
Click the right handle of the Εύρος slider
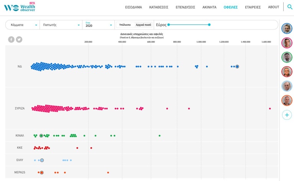click(x=209, y=25)
